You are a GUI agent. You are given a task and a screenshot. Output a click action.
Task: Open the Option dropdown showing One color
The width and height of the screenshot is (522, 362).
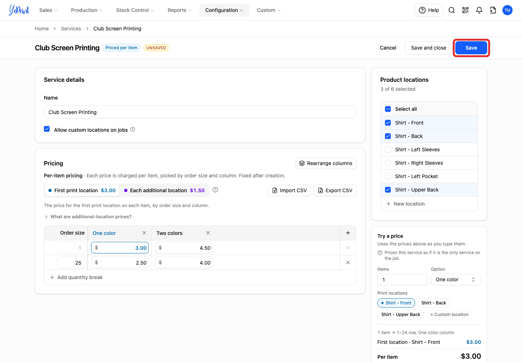(456, 279)
